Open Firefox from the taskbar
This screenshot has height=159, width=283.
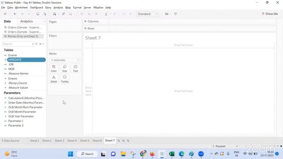152,154
